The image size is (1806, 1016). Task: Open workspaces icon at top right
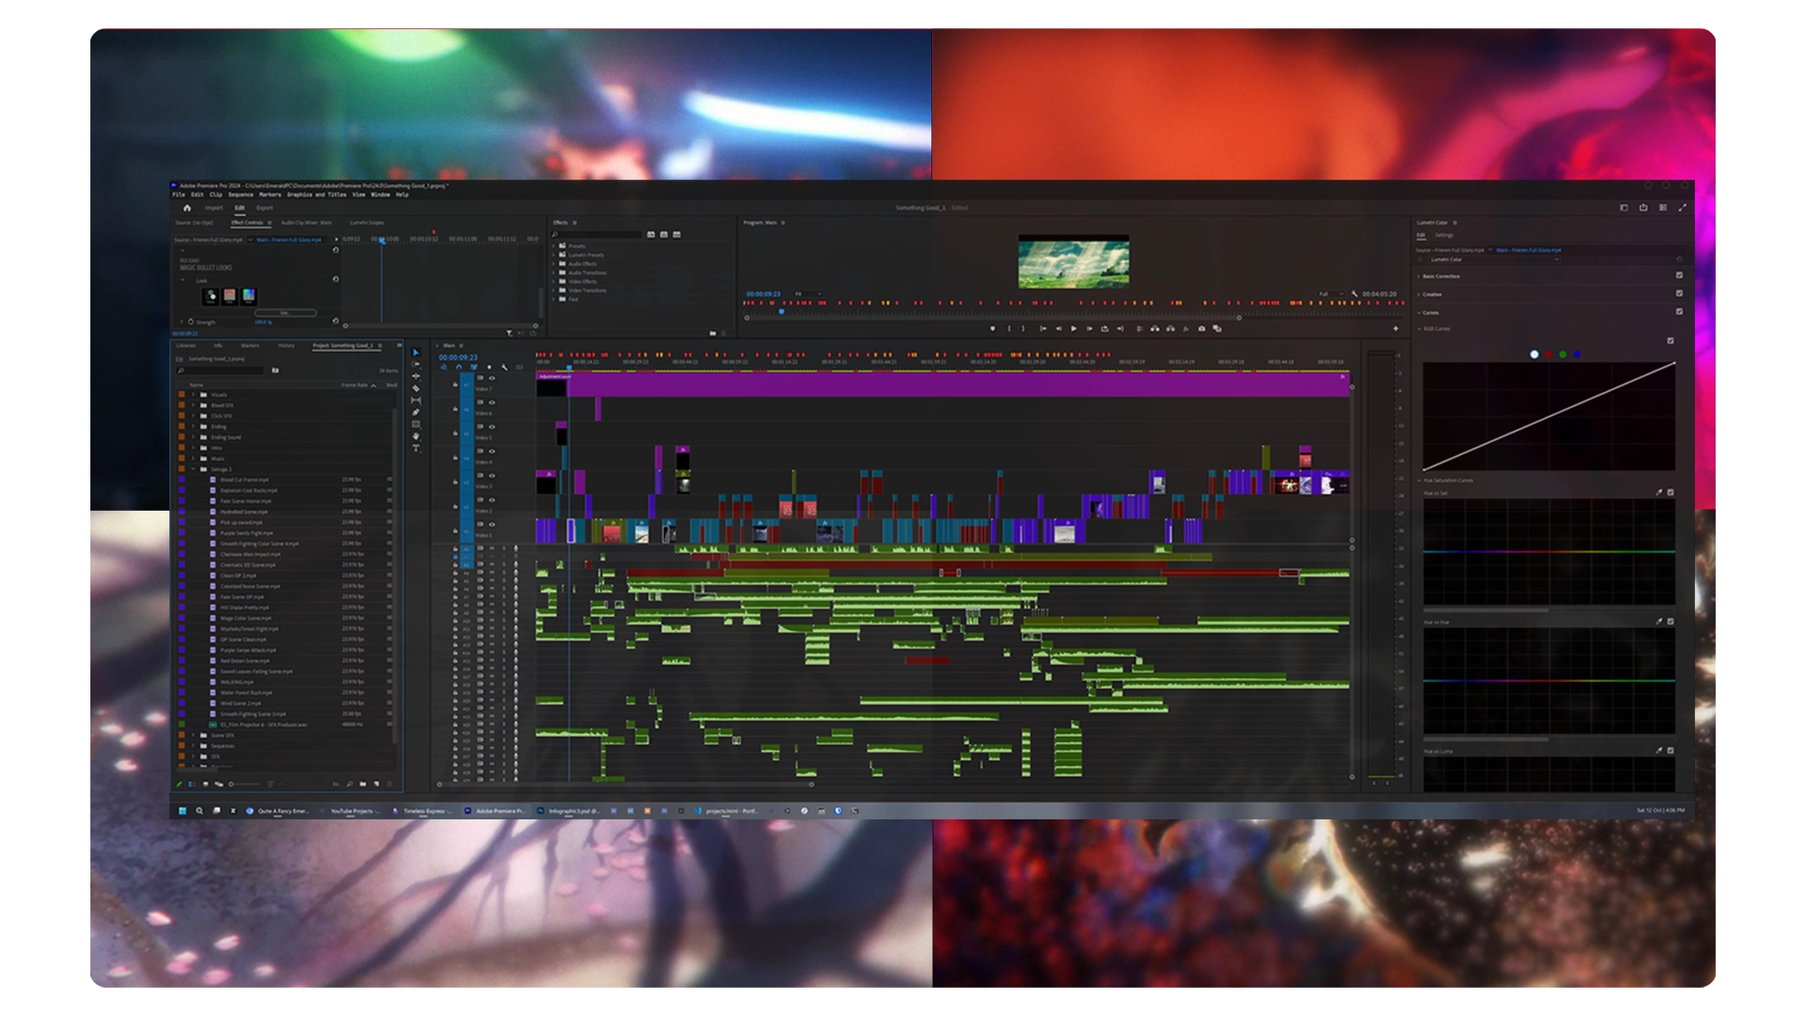(x=1663, y=208)
